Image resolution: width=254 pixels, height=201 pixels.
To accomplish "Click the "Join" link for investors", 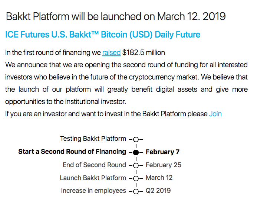I will pyautogui.click(x=215, y=114).
